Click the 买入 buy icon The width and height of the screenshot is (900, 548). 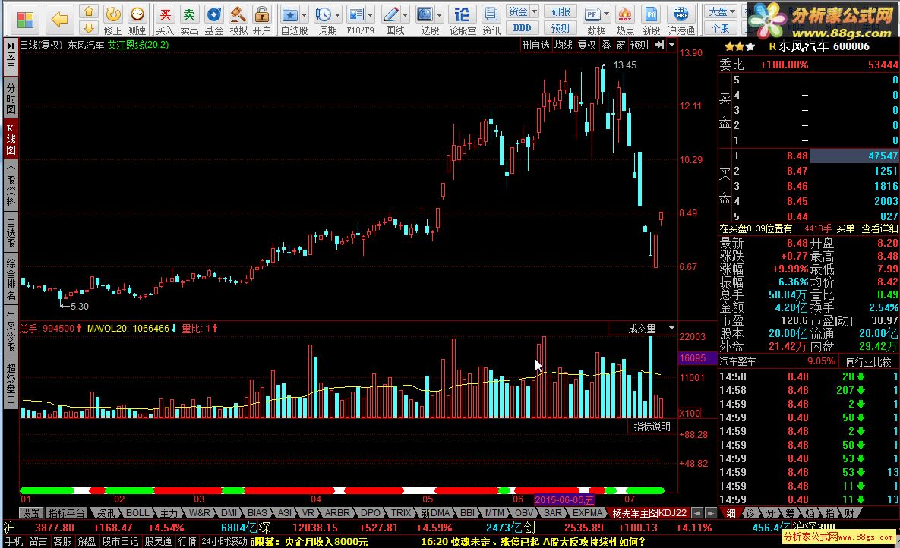[x=165, y=20]
